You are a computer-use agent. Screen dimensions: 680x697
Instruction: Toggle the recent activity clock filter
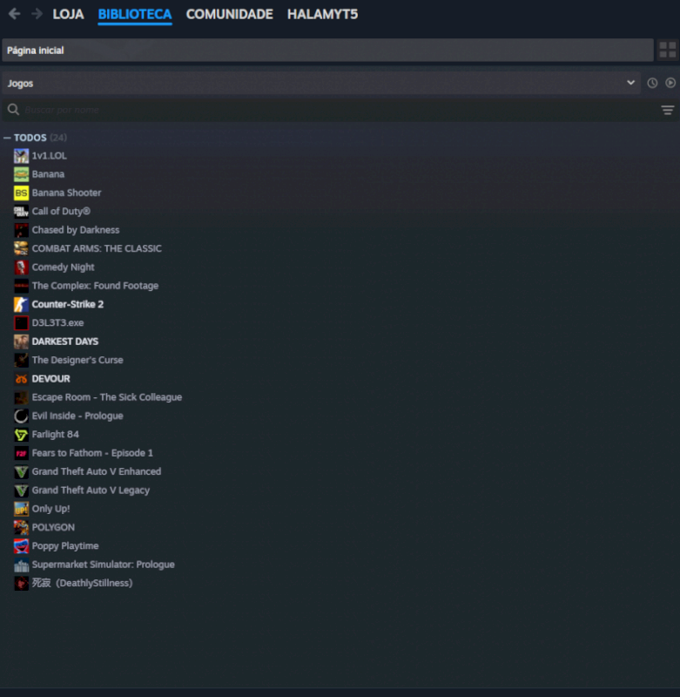tap(652, 83)
